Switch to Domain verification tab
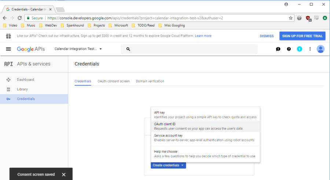330x180 pixels. 150,81
